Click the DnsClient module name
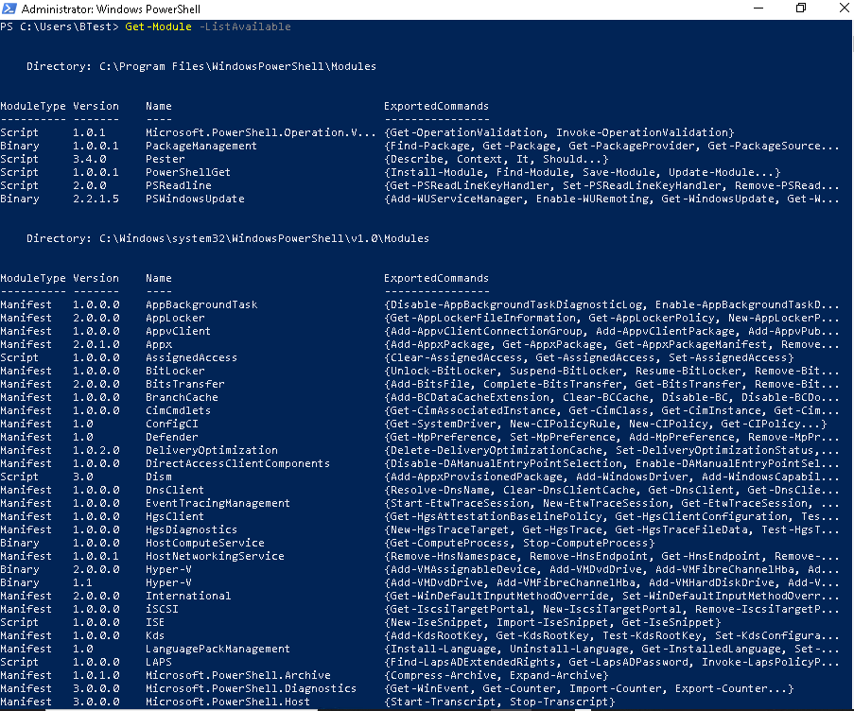Viewport: 854px width, 711px height. (x=175, y=490)
